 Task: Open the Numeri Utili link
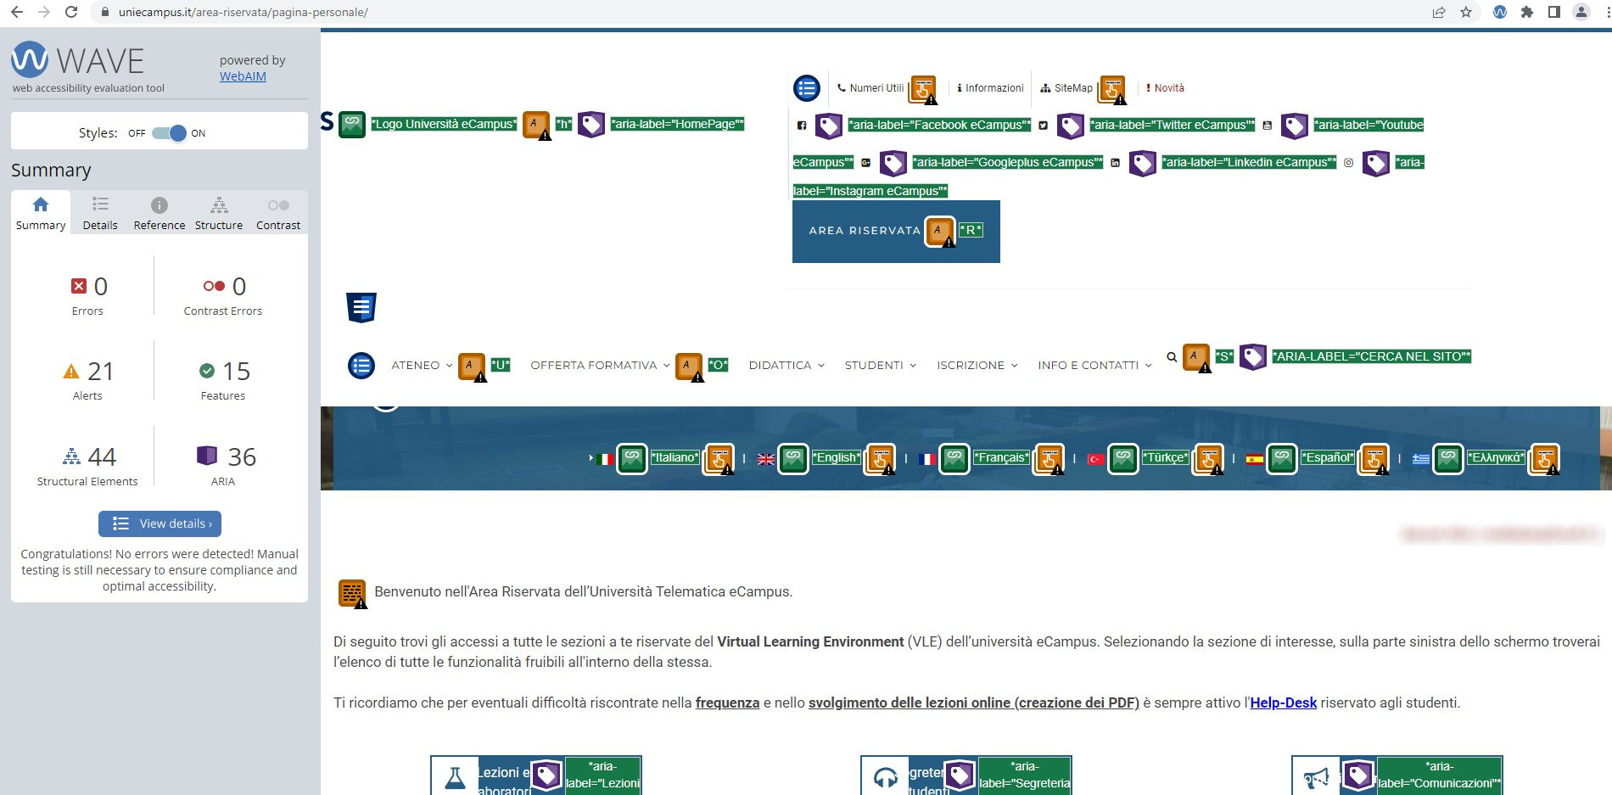870,87
